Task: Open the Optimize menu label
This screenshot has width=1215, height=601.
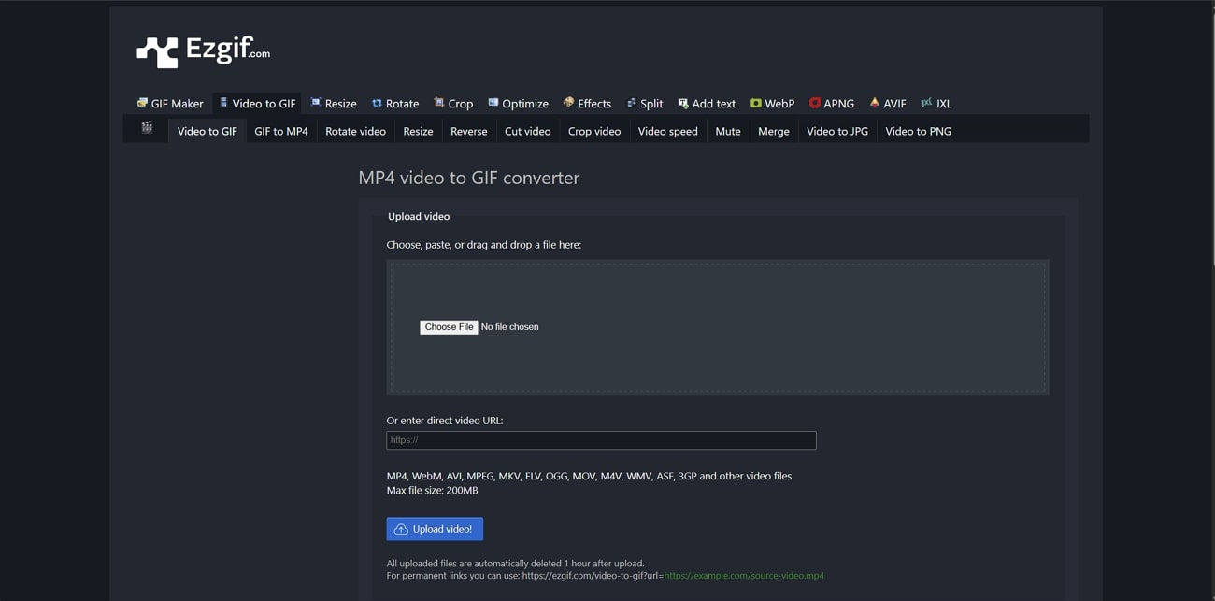Action: (x=525, y=104)
